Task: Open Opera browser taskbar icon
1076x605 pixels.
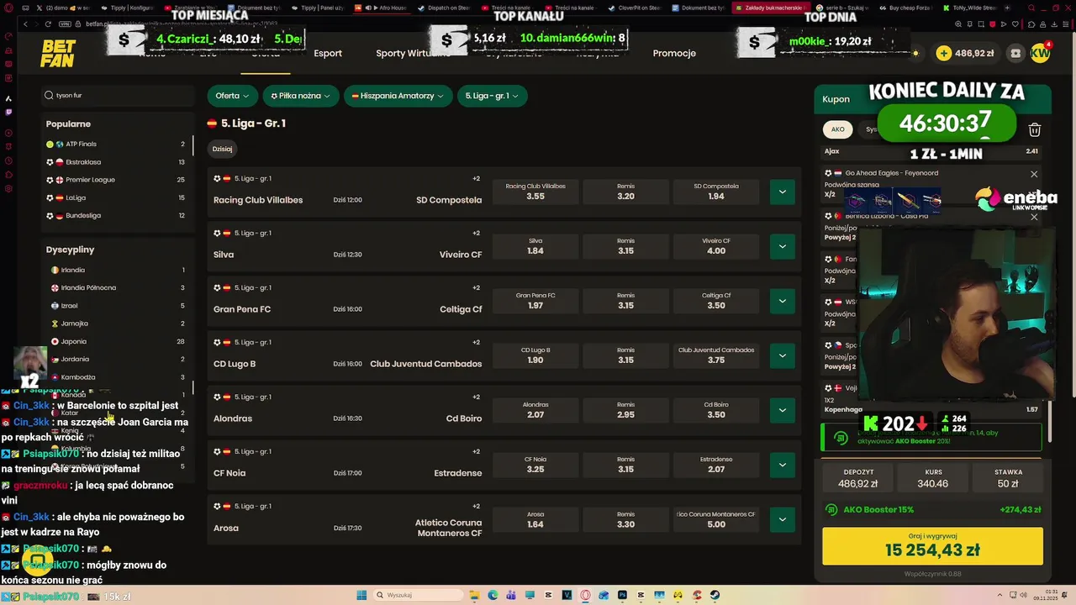Action: pyautogui.click(x=585, y=595)
